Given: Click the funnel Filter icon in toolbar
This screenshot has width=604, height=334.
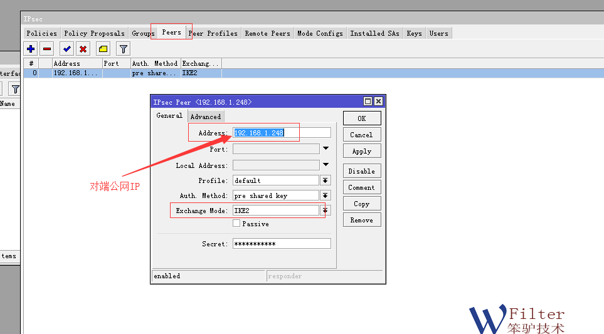Looking at the screenshot, I should click(124, 49).
